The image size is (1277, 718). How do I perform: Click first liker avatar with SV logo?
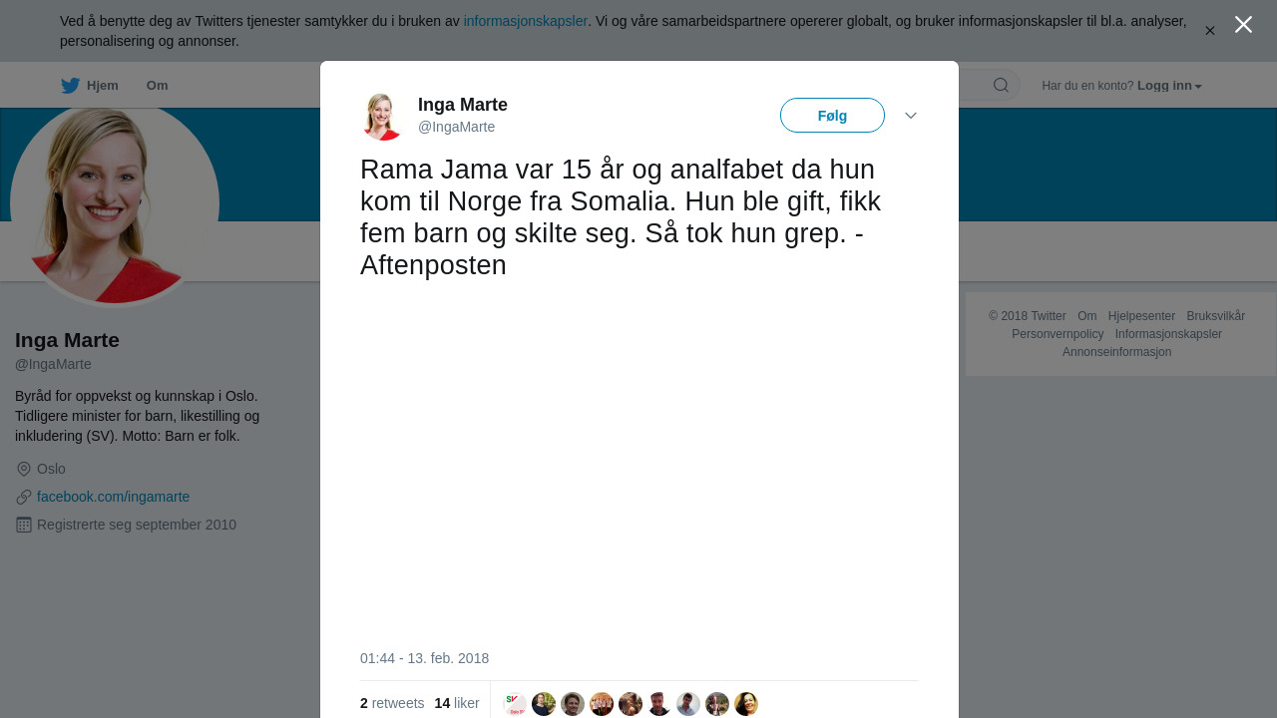[x=515, y=704]
